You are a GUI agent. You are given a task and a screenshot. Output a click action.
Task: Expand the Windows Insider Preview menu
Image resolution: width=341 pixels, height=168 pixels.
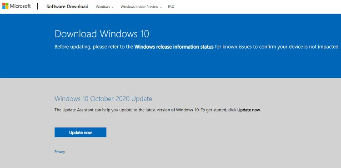point(141,7)
